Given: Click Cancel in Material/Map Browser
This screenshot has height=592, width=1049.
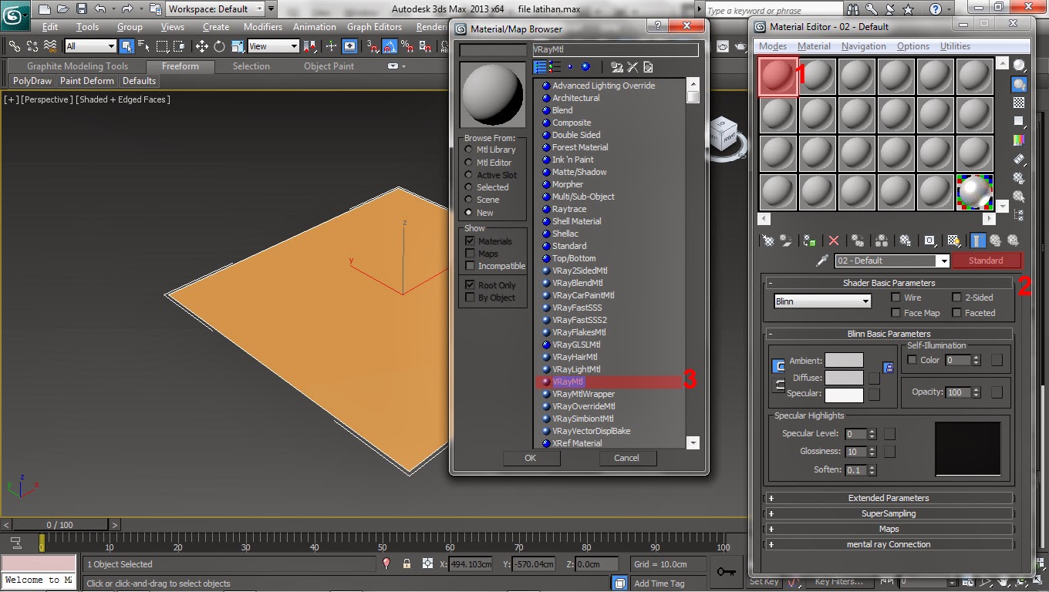Looking at the screenshot, I should [x=626, y=458].
